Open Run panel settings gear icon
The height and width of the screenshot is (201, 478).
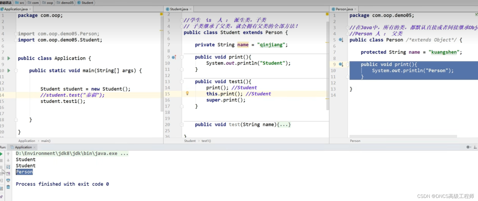(x=468, y=147)
